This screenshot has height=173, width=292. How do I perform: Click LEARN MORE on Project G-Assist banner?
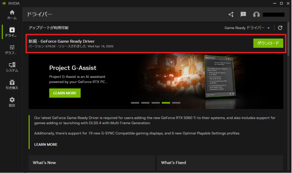[65, 93]
